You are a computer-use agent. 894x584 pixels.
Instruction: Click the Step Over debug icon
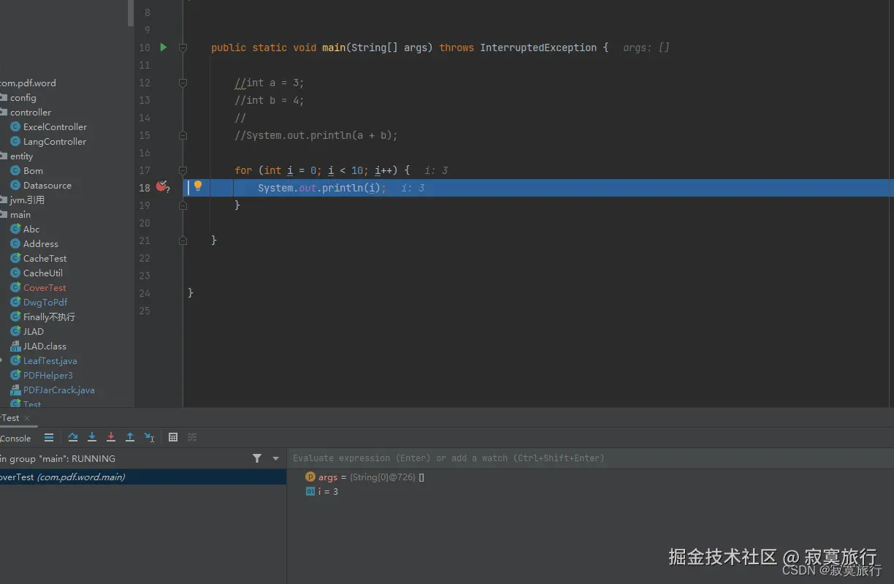click(x=73, y=437)
